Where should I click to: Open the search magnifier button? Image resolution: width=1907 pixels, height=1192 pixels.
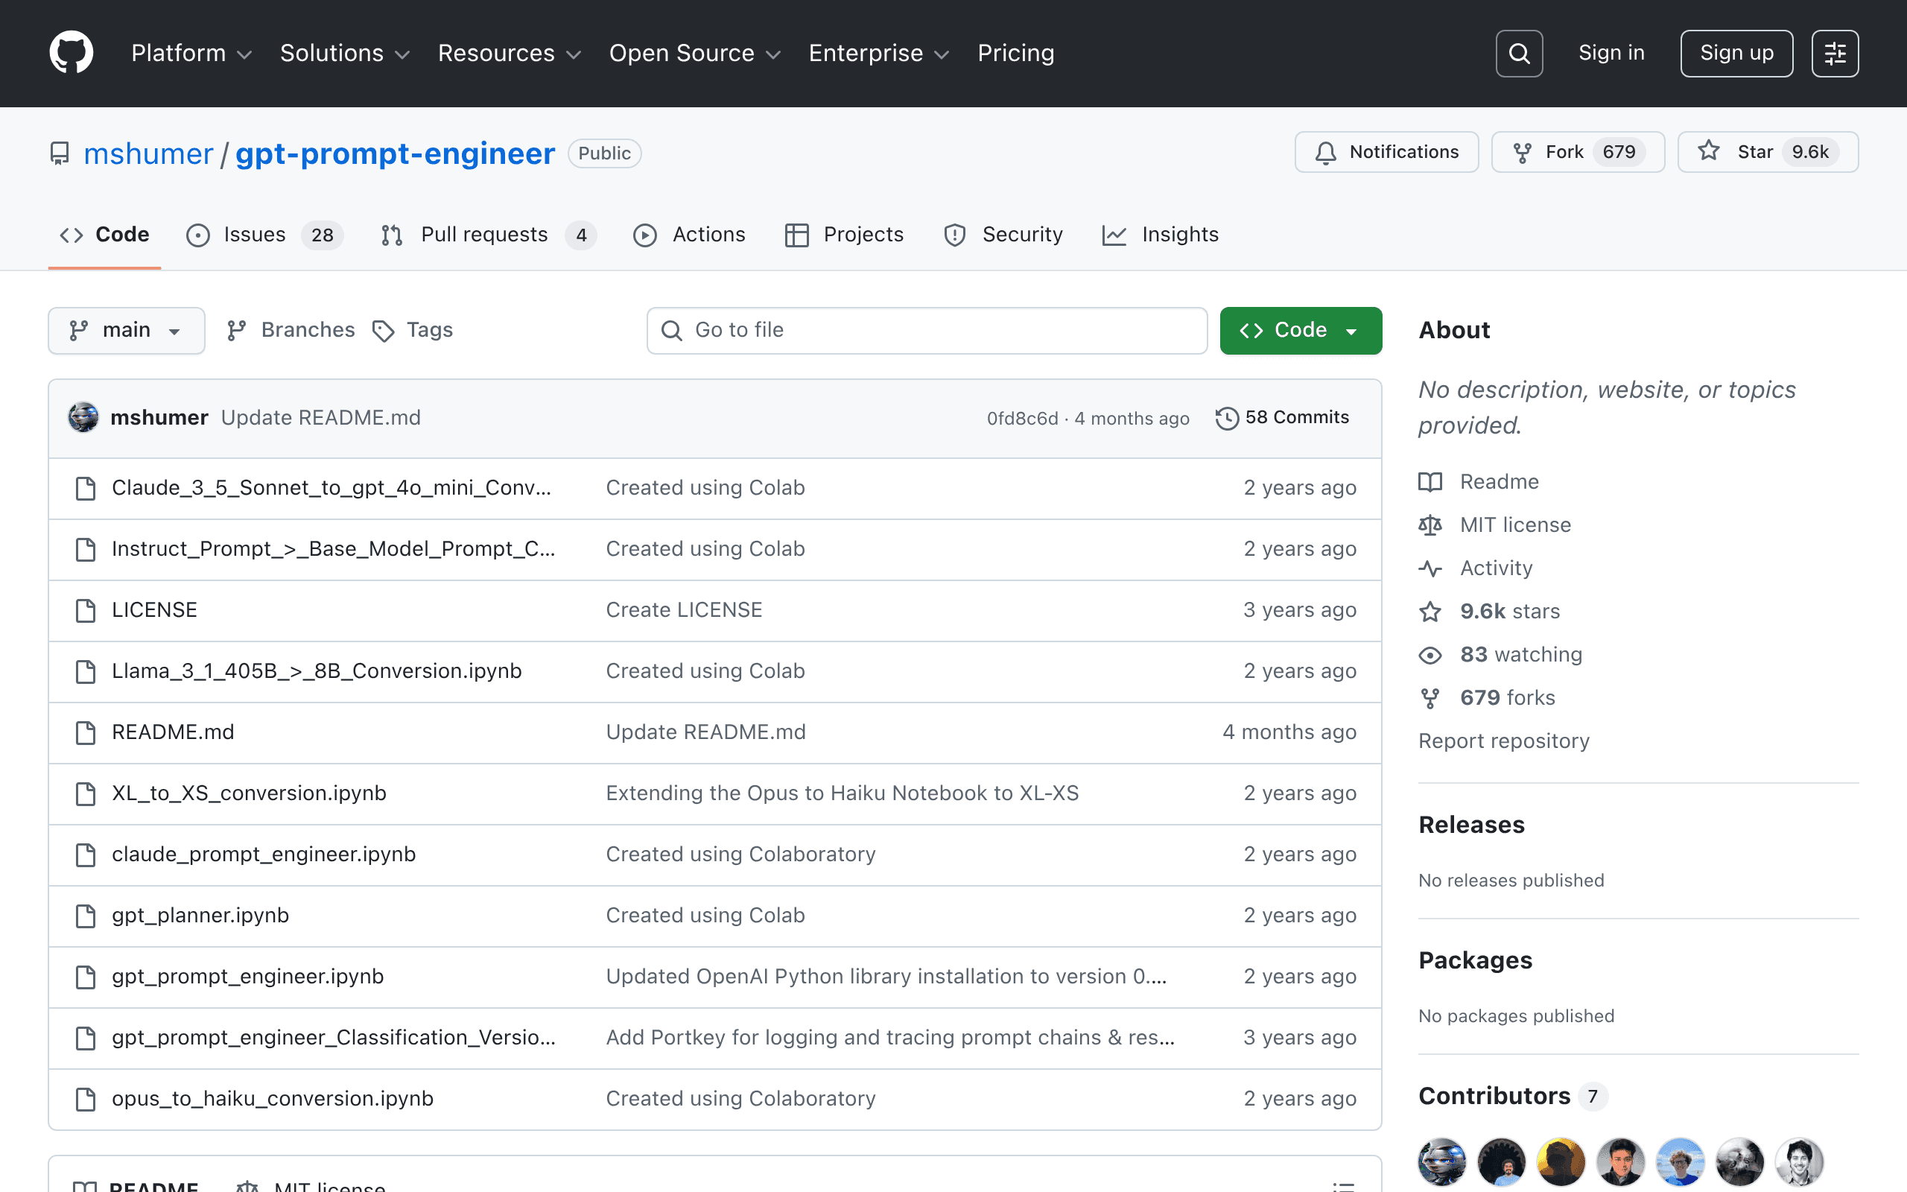1518,53
